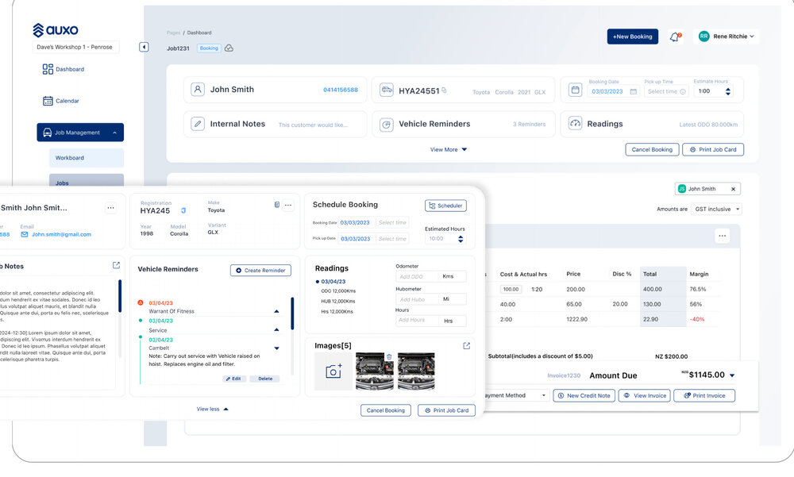Copy registration HYA245 in front panel
Viewport: 794px width, 477px height.
click(x=183, y=210)
